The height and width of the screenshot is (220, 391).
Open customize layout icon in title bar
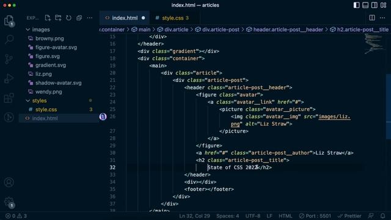[x=384, y=5]
